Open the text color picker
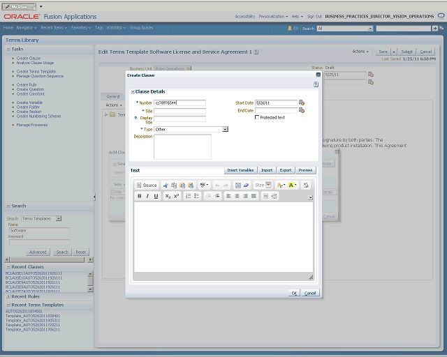447x357 pixels. 281,185
